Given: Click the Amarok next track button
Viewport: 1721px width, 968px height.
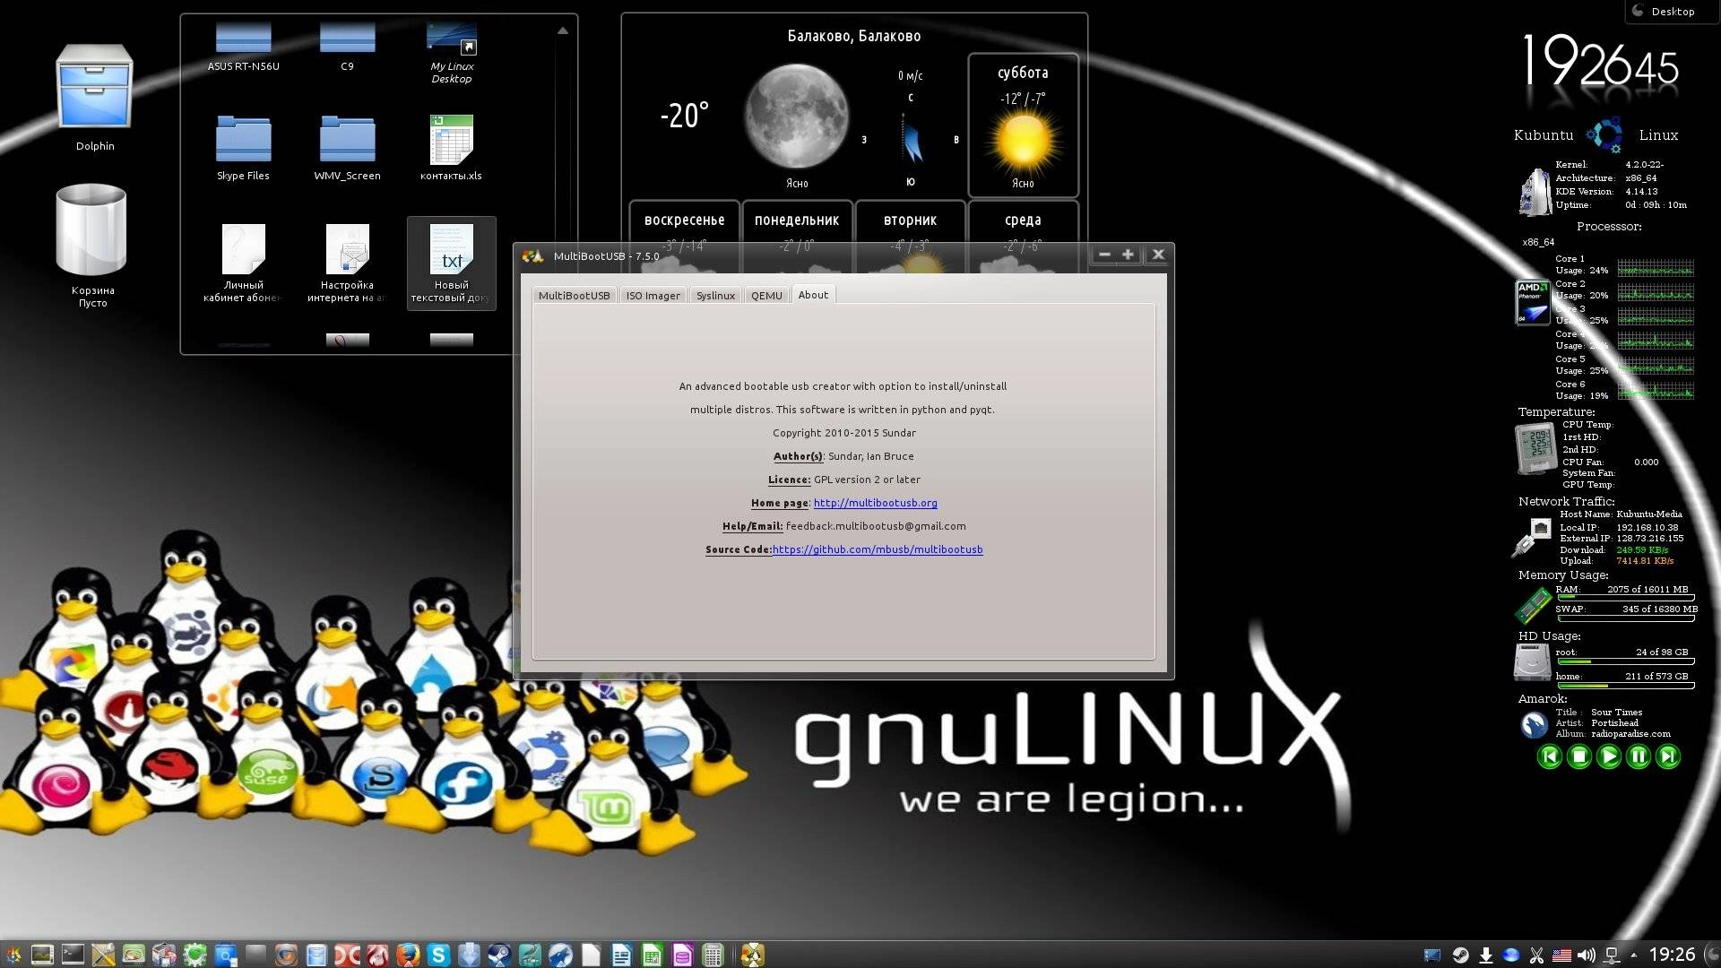Looking at the screenshot, I should 1668,756.
